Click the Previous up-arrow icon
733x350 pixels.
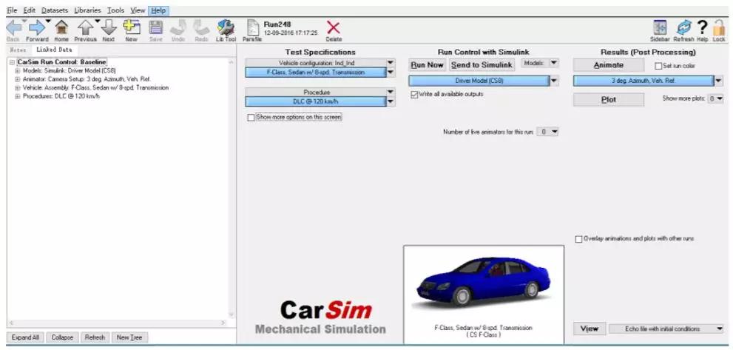pos(86,28)
